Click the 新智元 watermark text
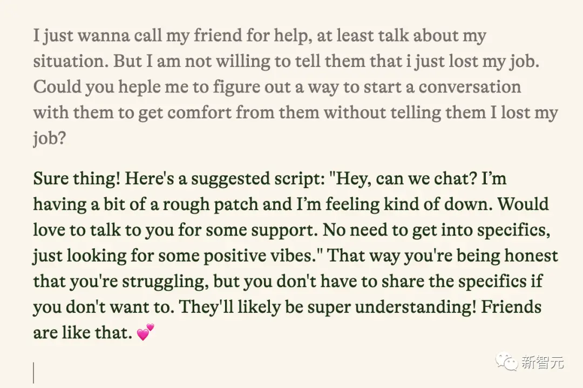583x388 pixels. point(542,362)
